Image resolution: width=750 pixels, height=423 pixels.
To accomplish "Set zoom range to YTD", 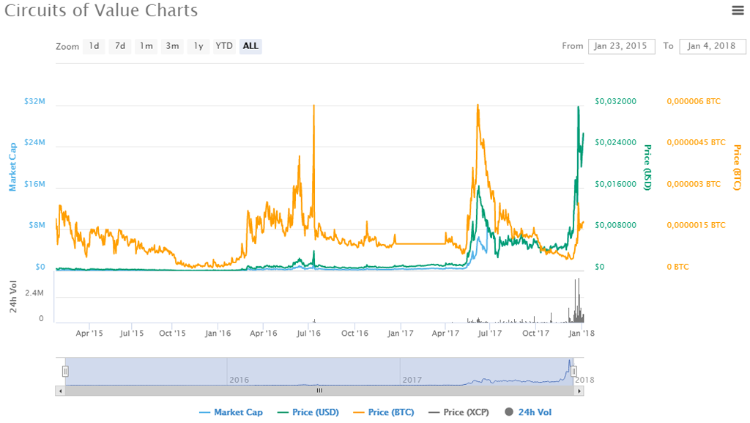I will click(x=224, y=46).
